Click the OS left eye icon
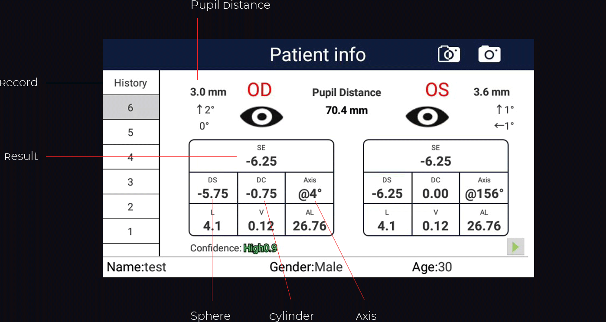This screenshot has height=322, width=606. (427, 117)
